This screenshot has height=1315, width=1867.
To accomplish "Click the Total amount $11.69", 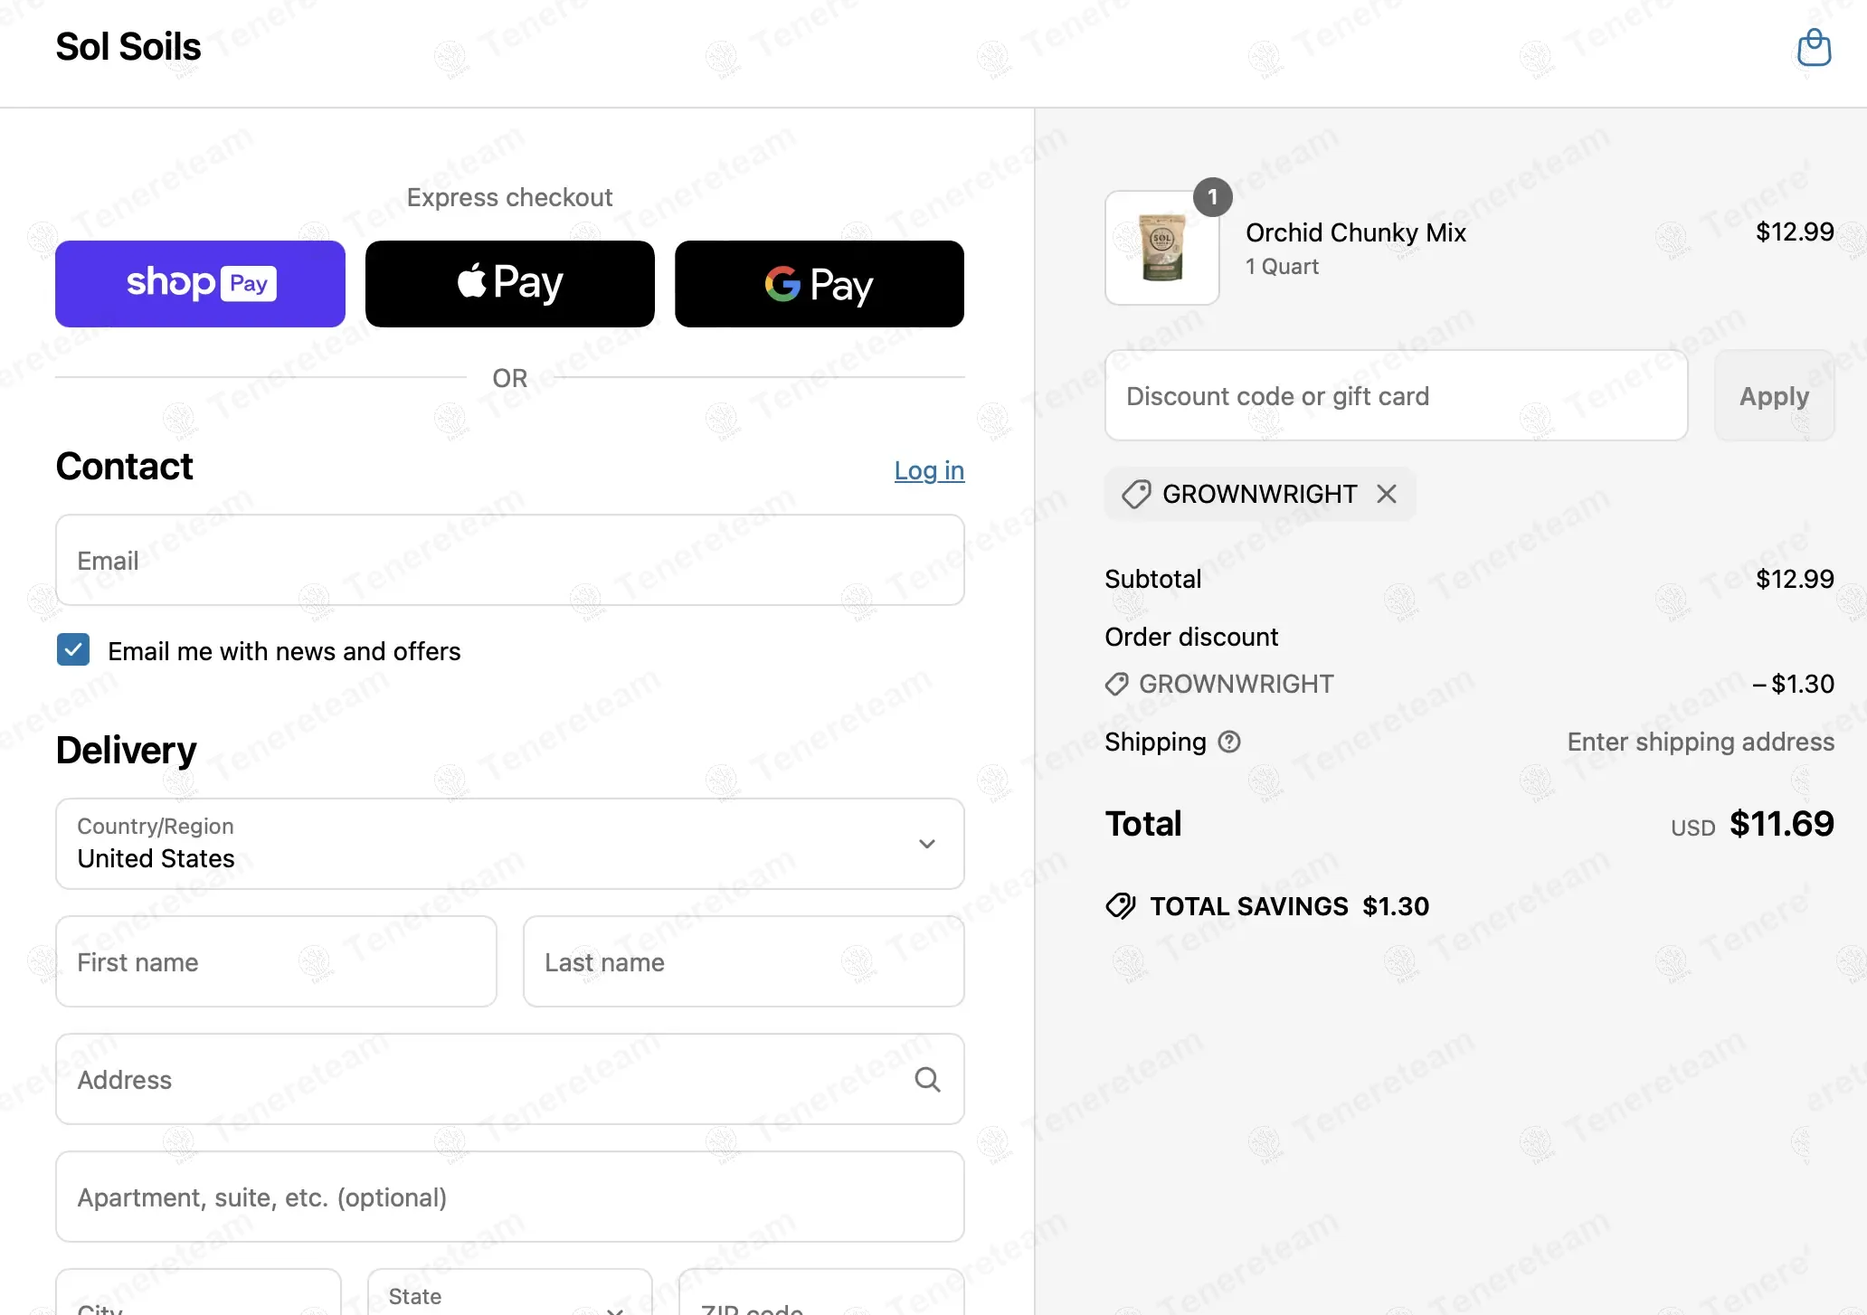I will (1781, 824).
